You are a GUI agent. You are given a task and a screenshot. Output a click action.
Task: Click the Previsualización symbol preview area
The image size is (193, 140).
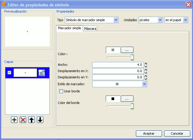(x=27, y=32)
